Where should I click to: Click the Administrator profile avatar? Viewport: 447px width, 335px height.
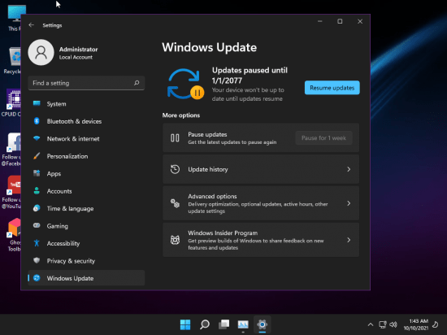[41, 53]
